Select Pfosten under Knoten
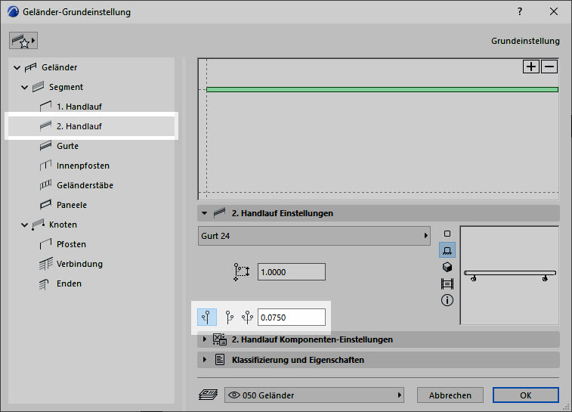 (x=71, y=244)
